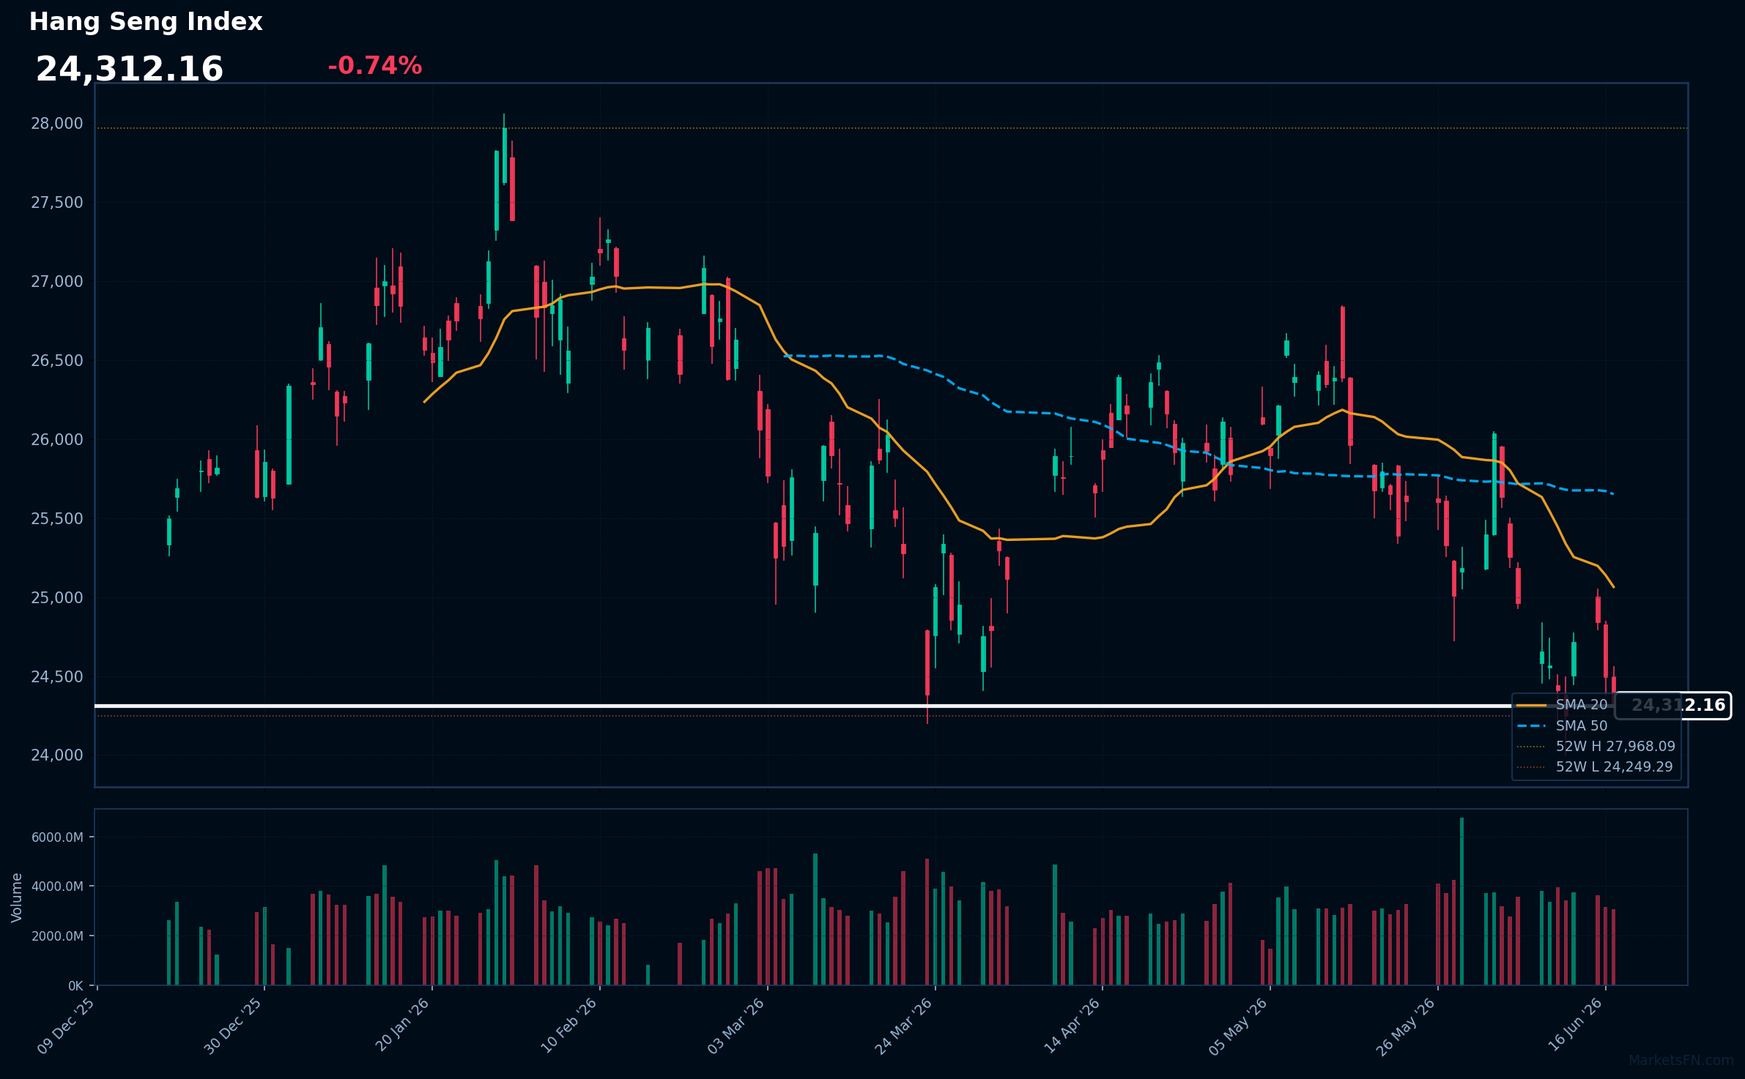Screen dimensions: 1745x1079
Task: Click the Hang Seng Index title
Action: (x=146, y=22)
